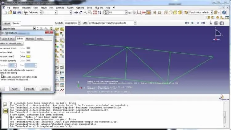Screen dimensions: 231x130
Task: Toggle Show node symbols option
Action: (x=8, y=61)
